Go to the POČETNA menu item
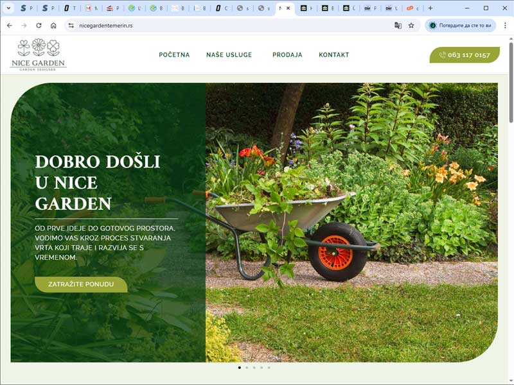Screen dimensions: 514x385 coord(174,55)
